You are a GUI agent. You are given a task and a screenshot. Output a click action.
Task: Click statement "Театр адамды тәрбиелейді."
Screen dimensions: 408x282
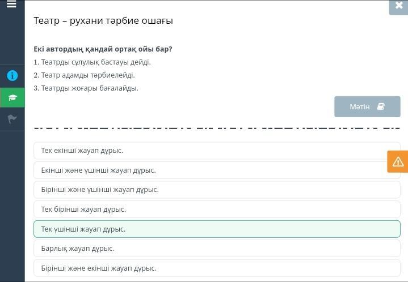click(x=84, y=75)
